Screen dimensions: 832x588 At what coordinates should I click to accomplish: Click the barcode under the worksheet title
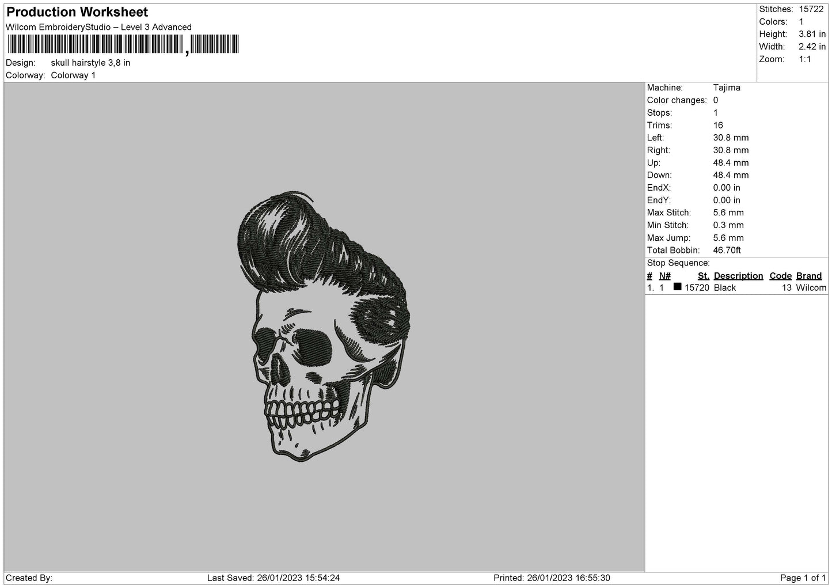click(x=123, y=44)
